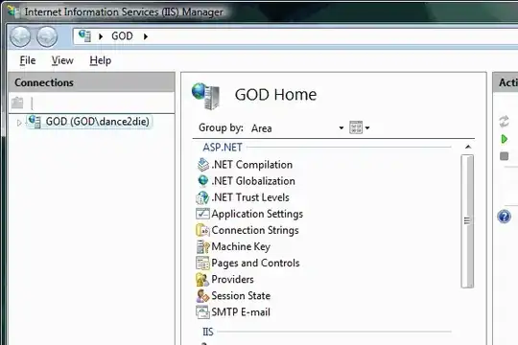Open the File menu
Viewport: 518px width, 345px height.
pyautogui.click(x=28, y=60)
